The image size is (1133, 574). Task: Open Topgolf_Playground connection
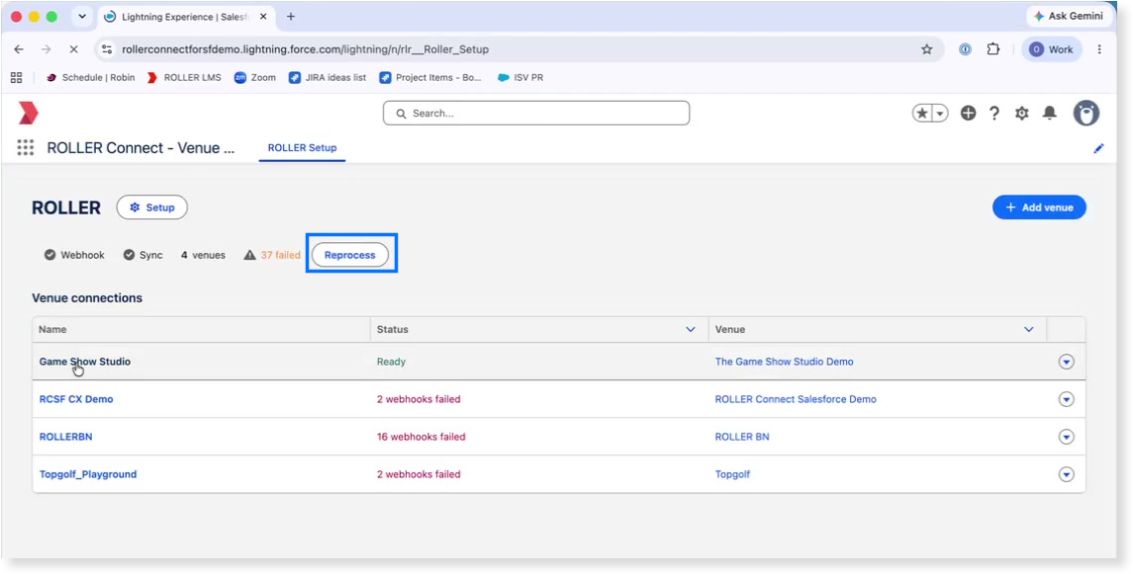pos(87,474)
